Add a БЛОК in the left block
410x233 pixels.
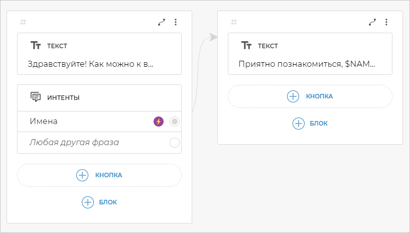point(99,202)
